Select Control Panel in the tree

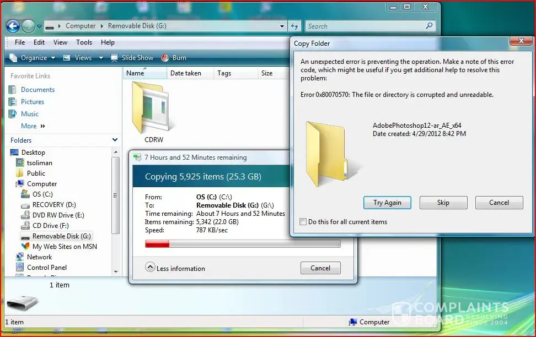click(47, 268)
